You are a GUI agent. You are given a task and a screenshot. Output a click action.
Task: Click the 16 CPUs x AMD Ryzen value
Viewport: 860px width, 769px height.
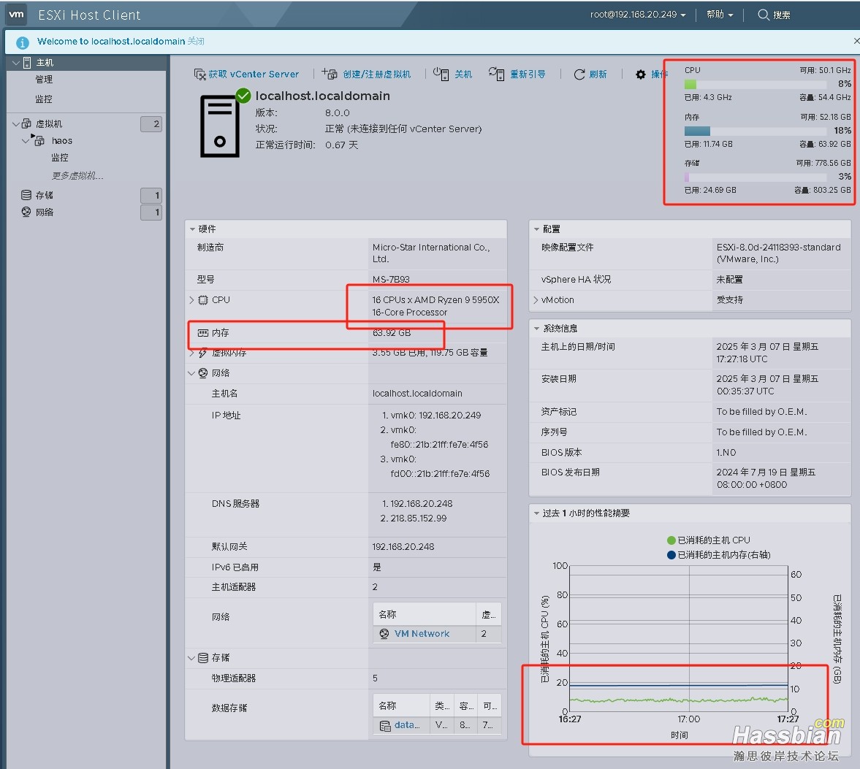click(x=436, y=307)
